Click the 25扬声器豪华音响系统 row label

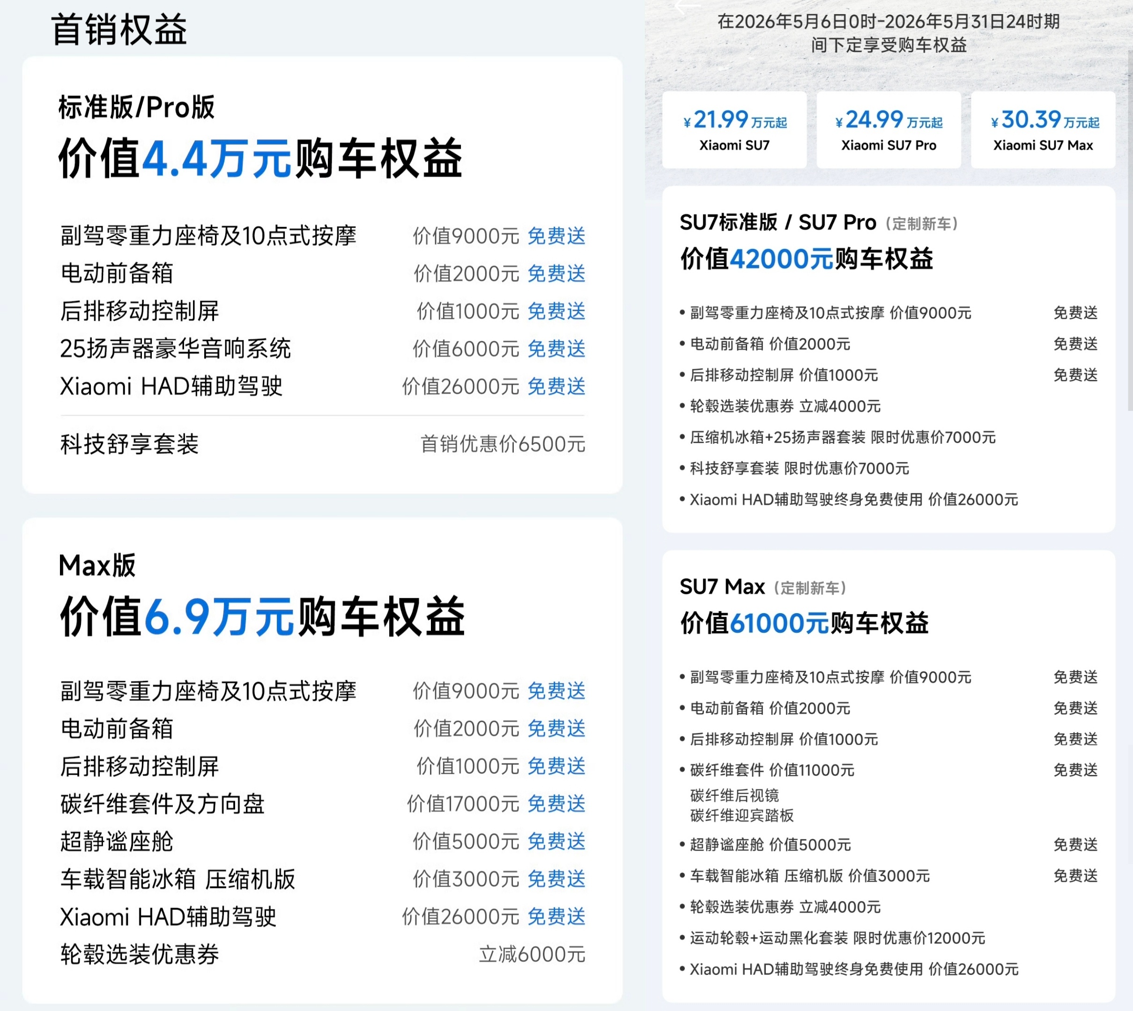(176, 349)
